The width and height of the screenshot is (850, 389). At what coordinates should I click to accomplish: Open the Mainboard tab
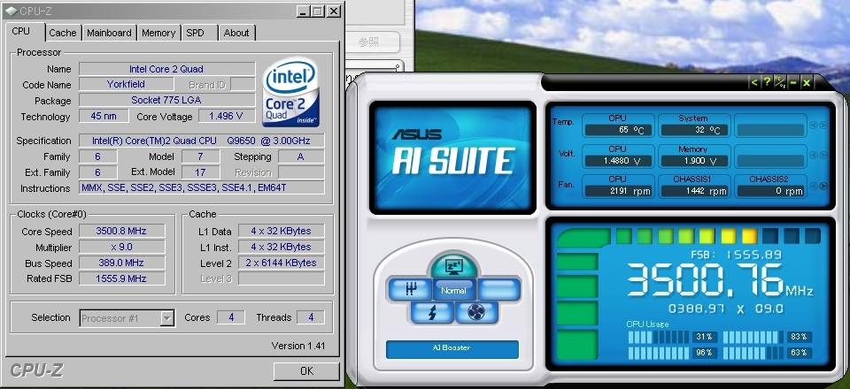(109, 33)
